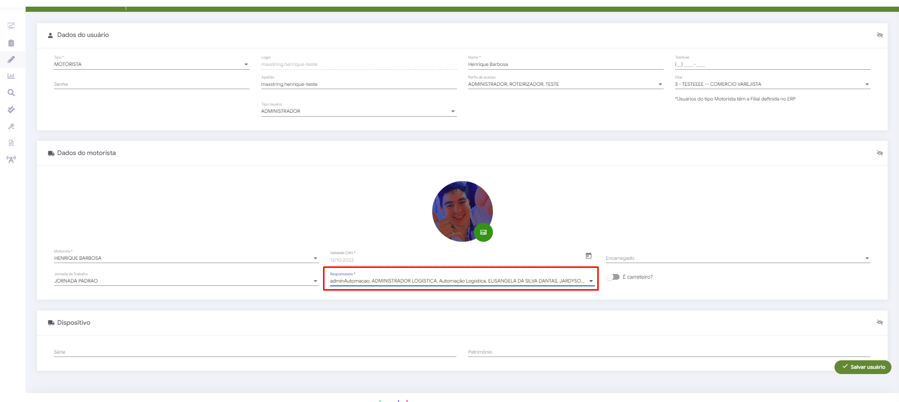The height and width of the screenshot is (402, 899).
Task: Click the magnifying glass search sidebar icon
Action: pyautogui.click(x=11, y=93)
